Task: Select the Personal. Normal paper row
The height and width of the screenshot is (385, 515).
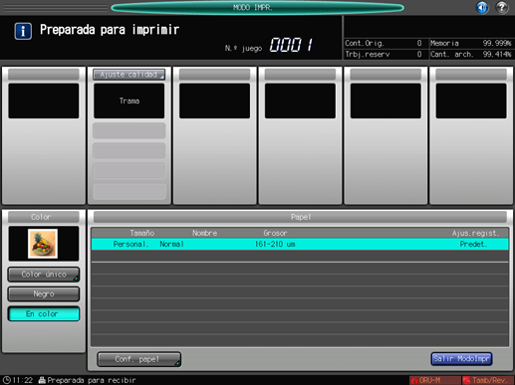Action: [x=300, y=244]
